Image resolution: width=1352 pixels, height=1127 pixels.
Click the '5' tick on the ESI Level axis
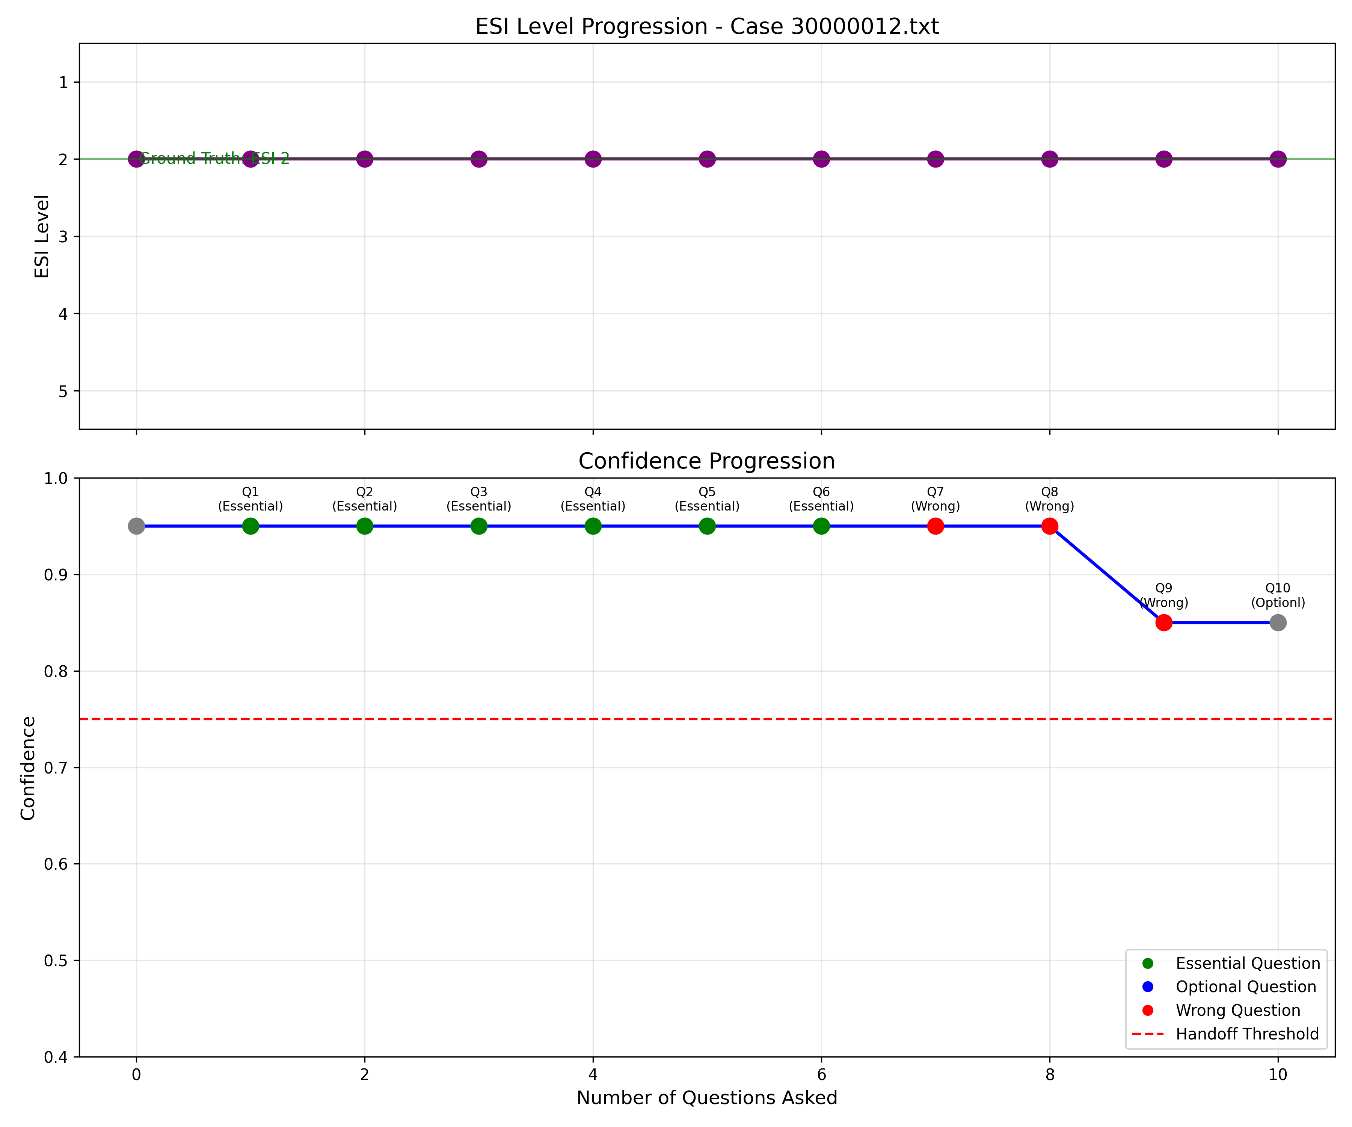(63, 391)
